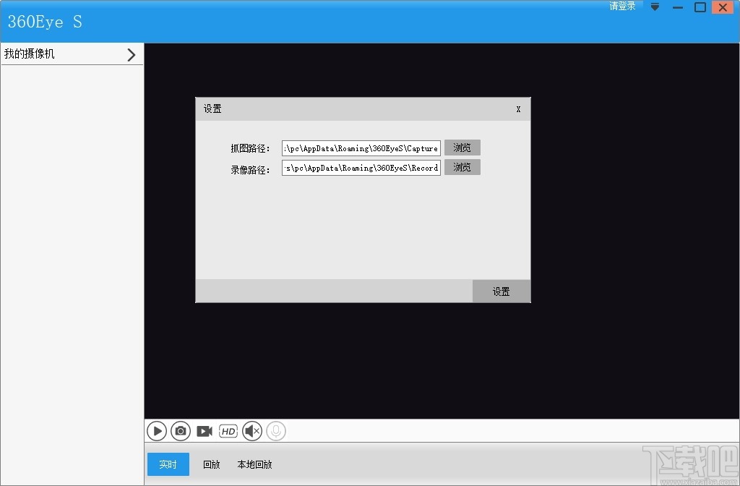Close the 设置 dialog with the X

518,109
